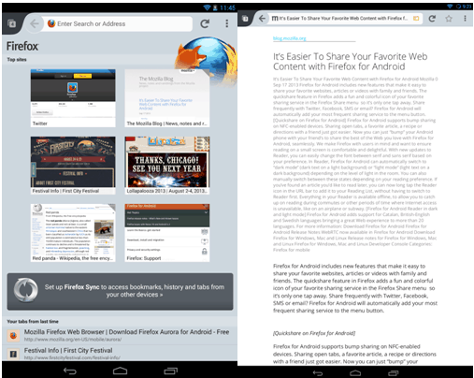
Task: Tap Firefox logo icon in left address bar
Action: [x=51, y=23]
